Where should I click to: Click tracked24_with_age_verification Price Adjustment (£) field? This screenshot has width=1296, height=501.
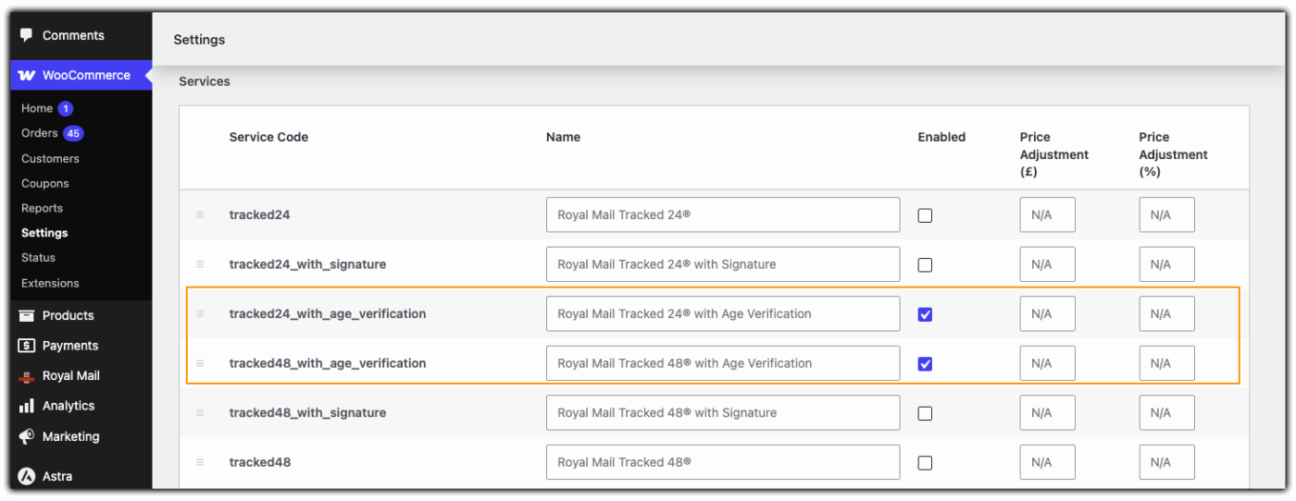(1048, 313)
